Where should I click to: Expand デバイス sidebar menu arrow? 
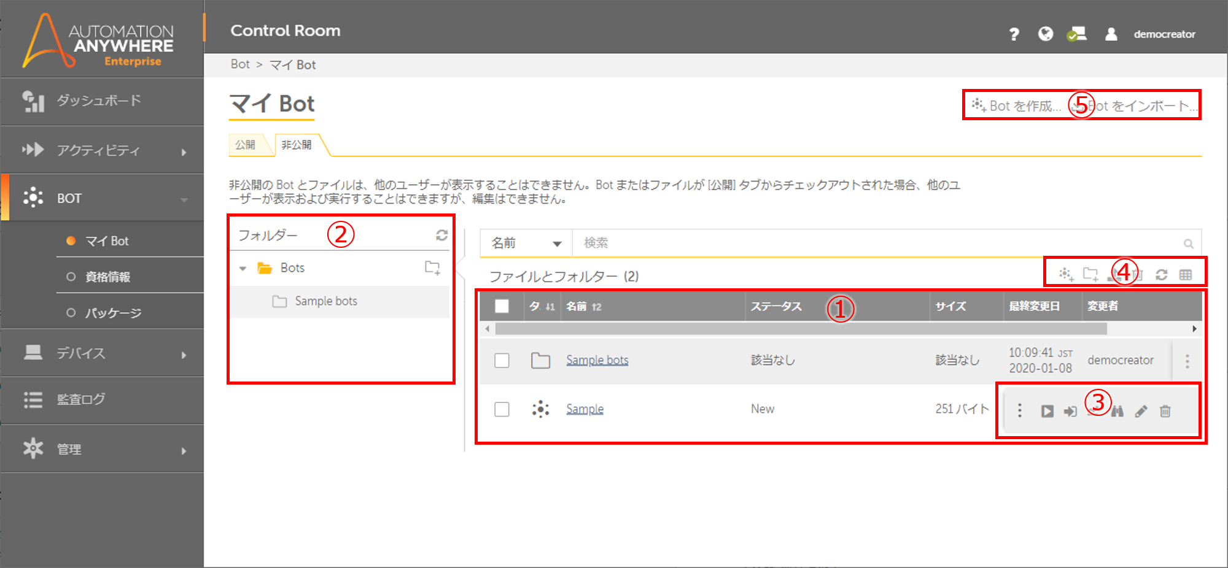click(184, 355)
